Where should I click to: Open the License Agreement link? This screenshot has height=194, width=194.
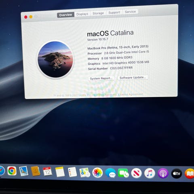point(131,94)
